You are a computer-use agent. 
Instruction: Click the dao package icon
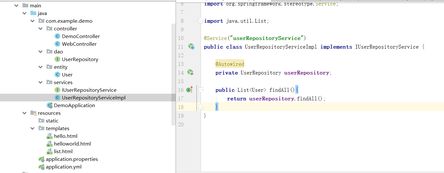click(x=49, y=51)
